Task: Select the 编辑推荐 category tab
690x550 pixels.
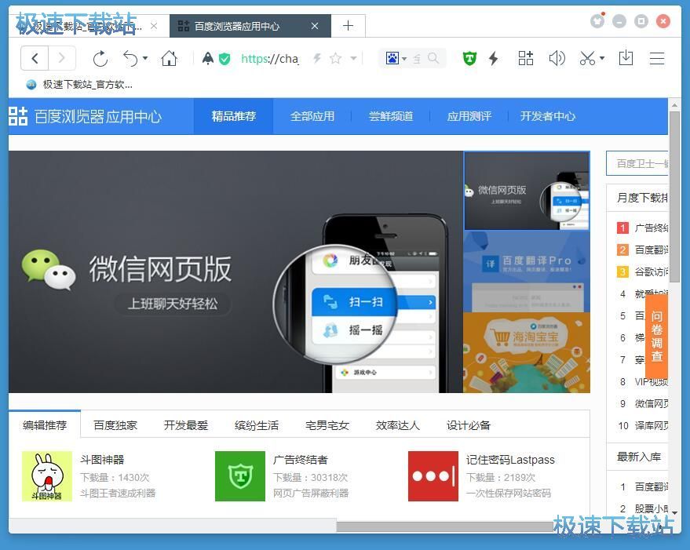Action: [x=45, y=425]
